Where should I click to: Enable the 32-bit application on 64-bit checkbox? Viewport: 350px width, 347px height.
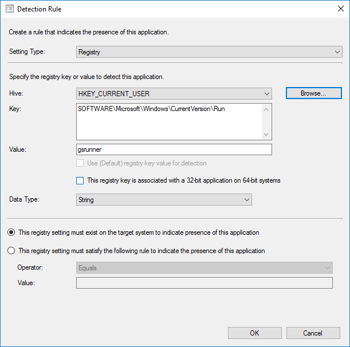[80, 181]
